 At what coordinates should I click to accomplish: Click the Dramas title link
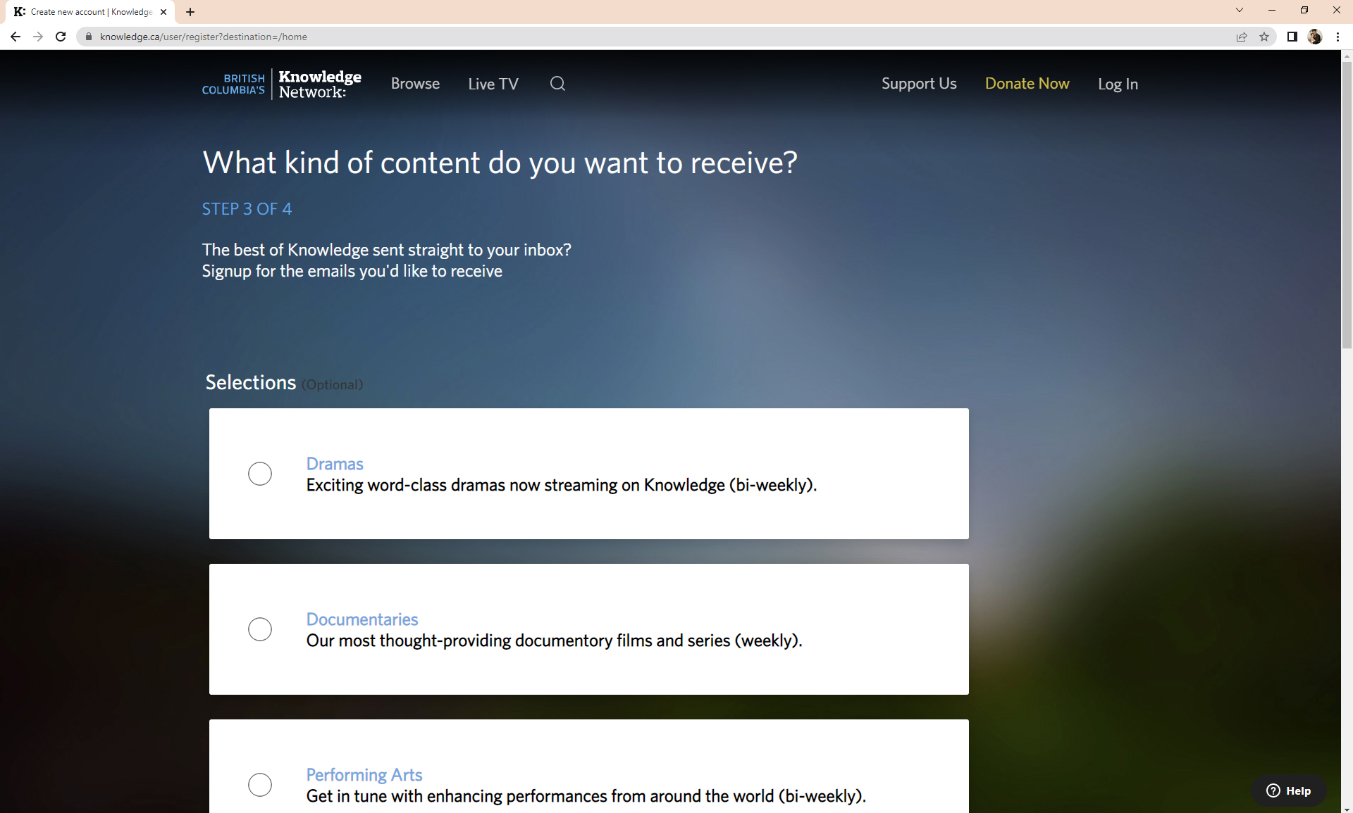pyautogui.click(x=335, y=464)
